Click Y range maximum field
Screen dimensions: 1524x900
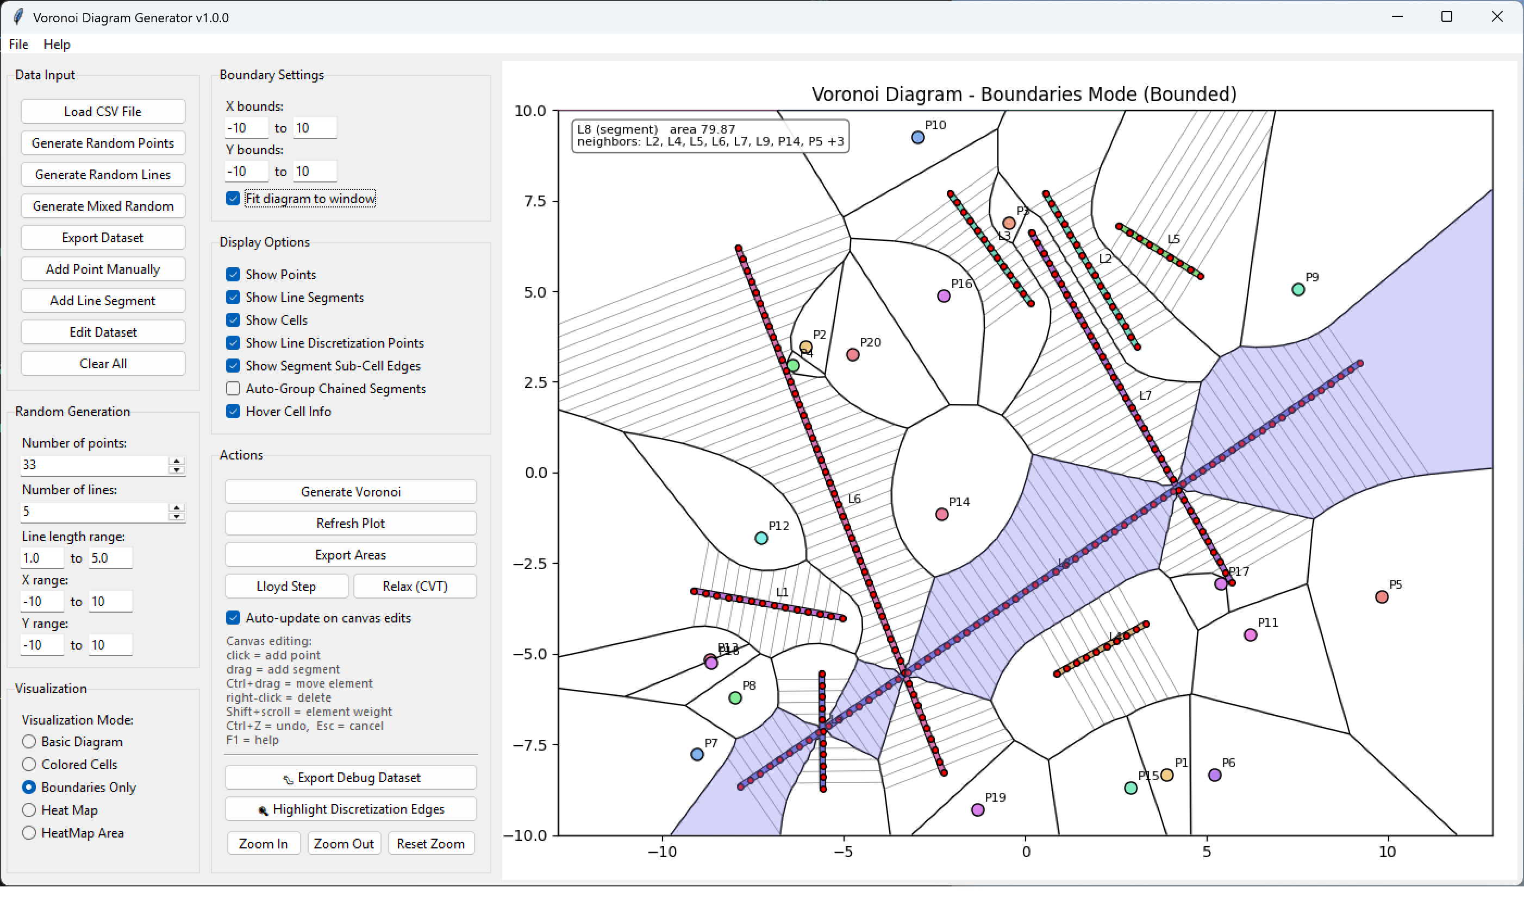(110, 645)
